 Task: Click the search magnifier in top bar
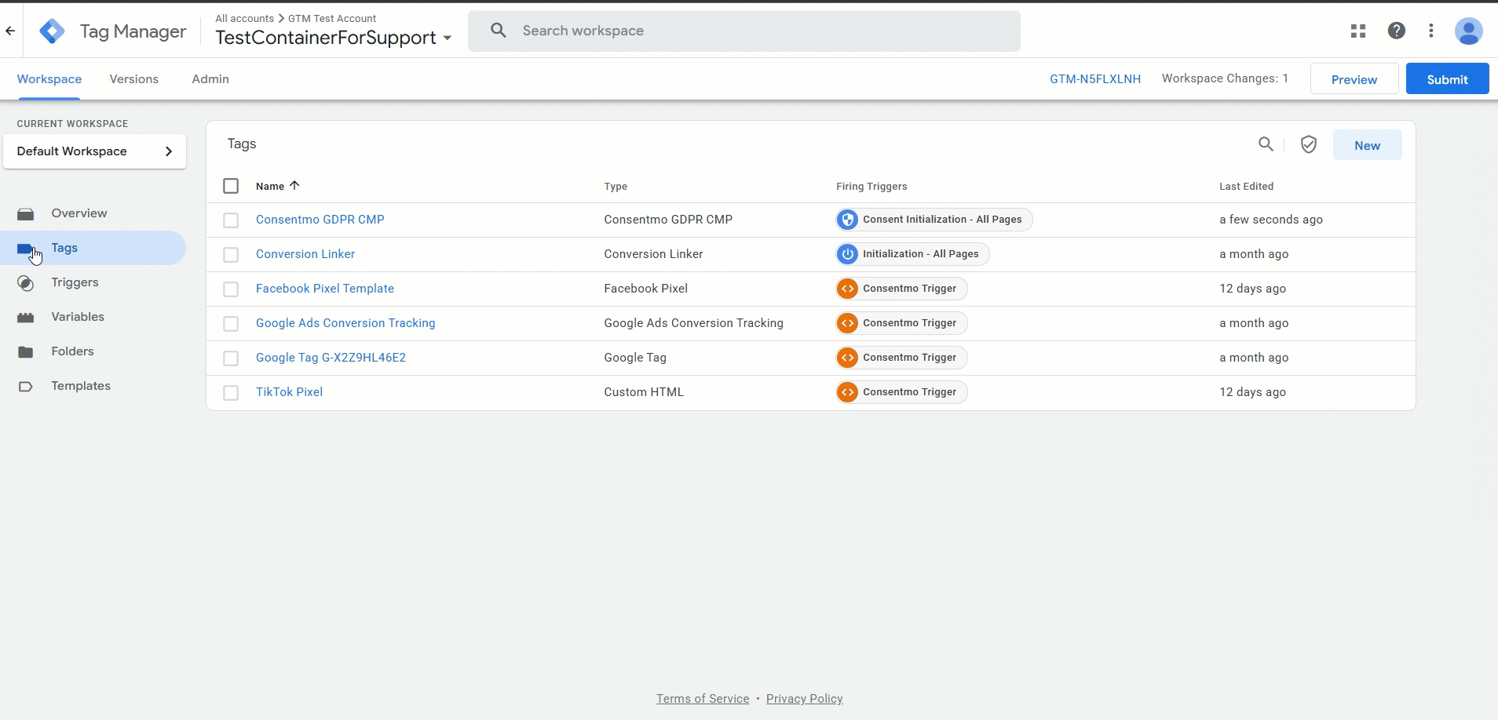click(499, 31)
